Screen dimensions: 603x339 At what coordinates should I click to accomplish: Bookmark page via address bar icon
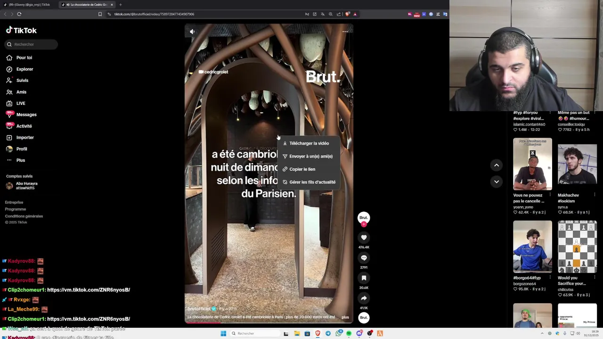[x=100, y=14]
